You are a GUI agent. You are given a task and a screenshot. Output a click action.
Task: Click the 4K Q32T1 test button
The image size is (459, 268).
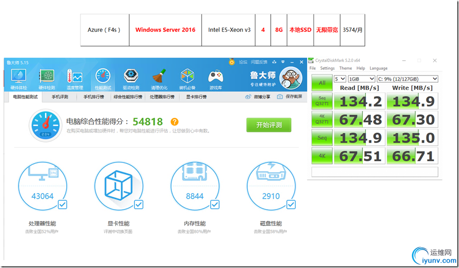point(322,119)
